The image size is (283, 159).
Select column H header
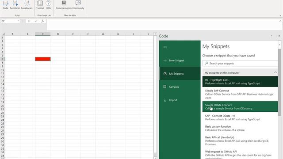coord(118,34)
